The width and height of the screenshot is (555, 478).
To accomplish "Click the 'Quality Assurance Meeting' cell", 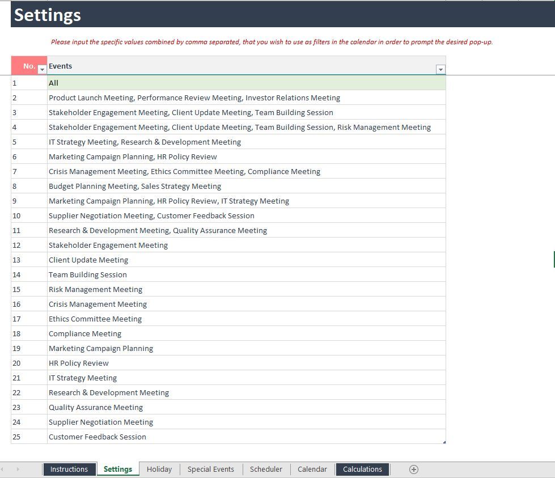I will [247, 408].
